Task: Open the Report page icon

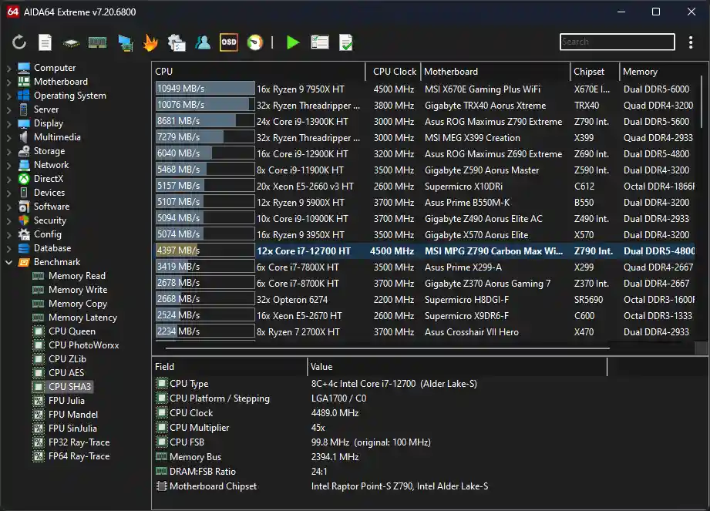Action: [45, 43]
